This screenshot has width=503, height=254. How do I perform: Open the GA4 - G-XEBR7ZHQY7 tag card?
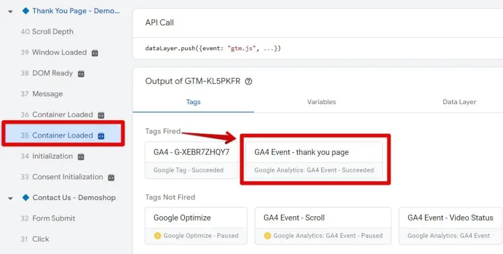tap(192, 158)
